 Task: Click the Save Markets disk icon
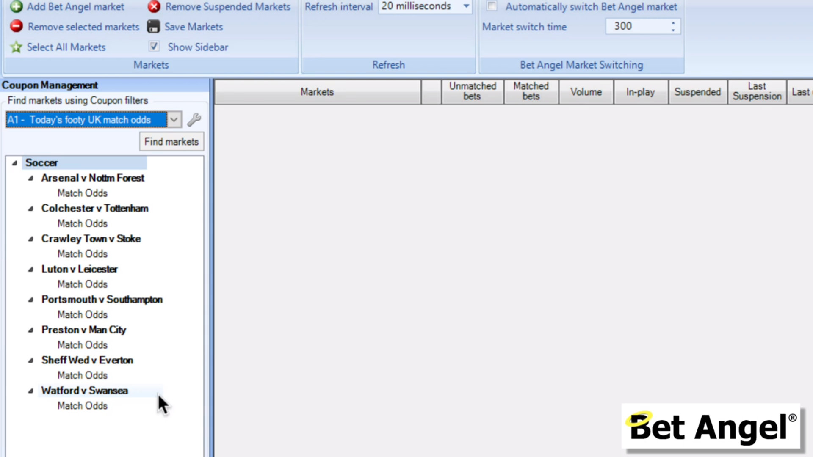153,26
